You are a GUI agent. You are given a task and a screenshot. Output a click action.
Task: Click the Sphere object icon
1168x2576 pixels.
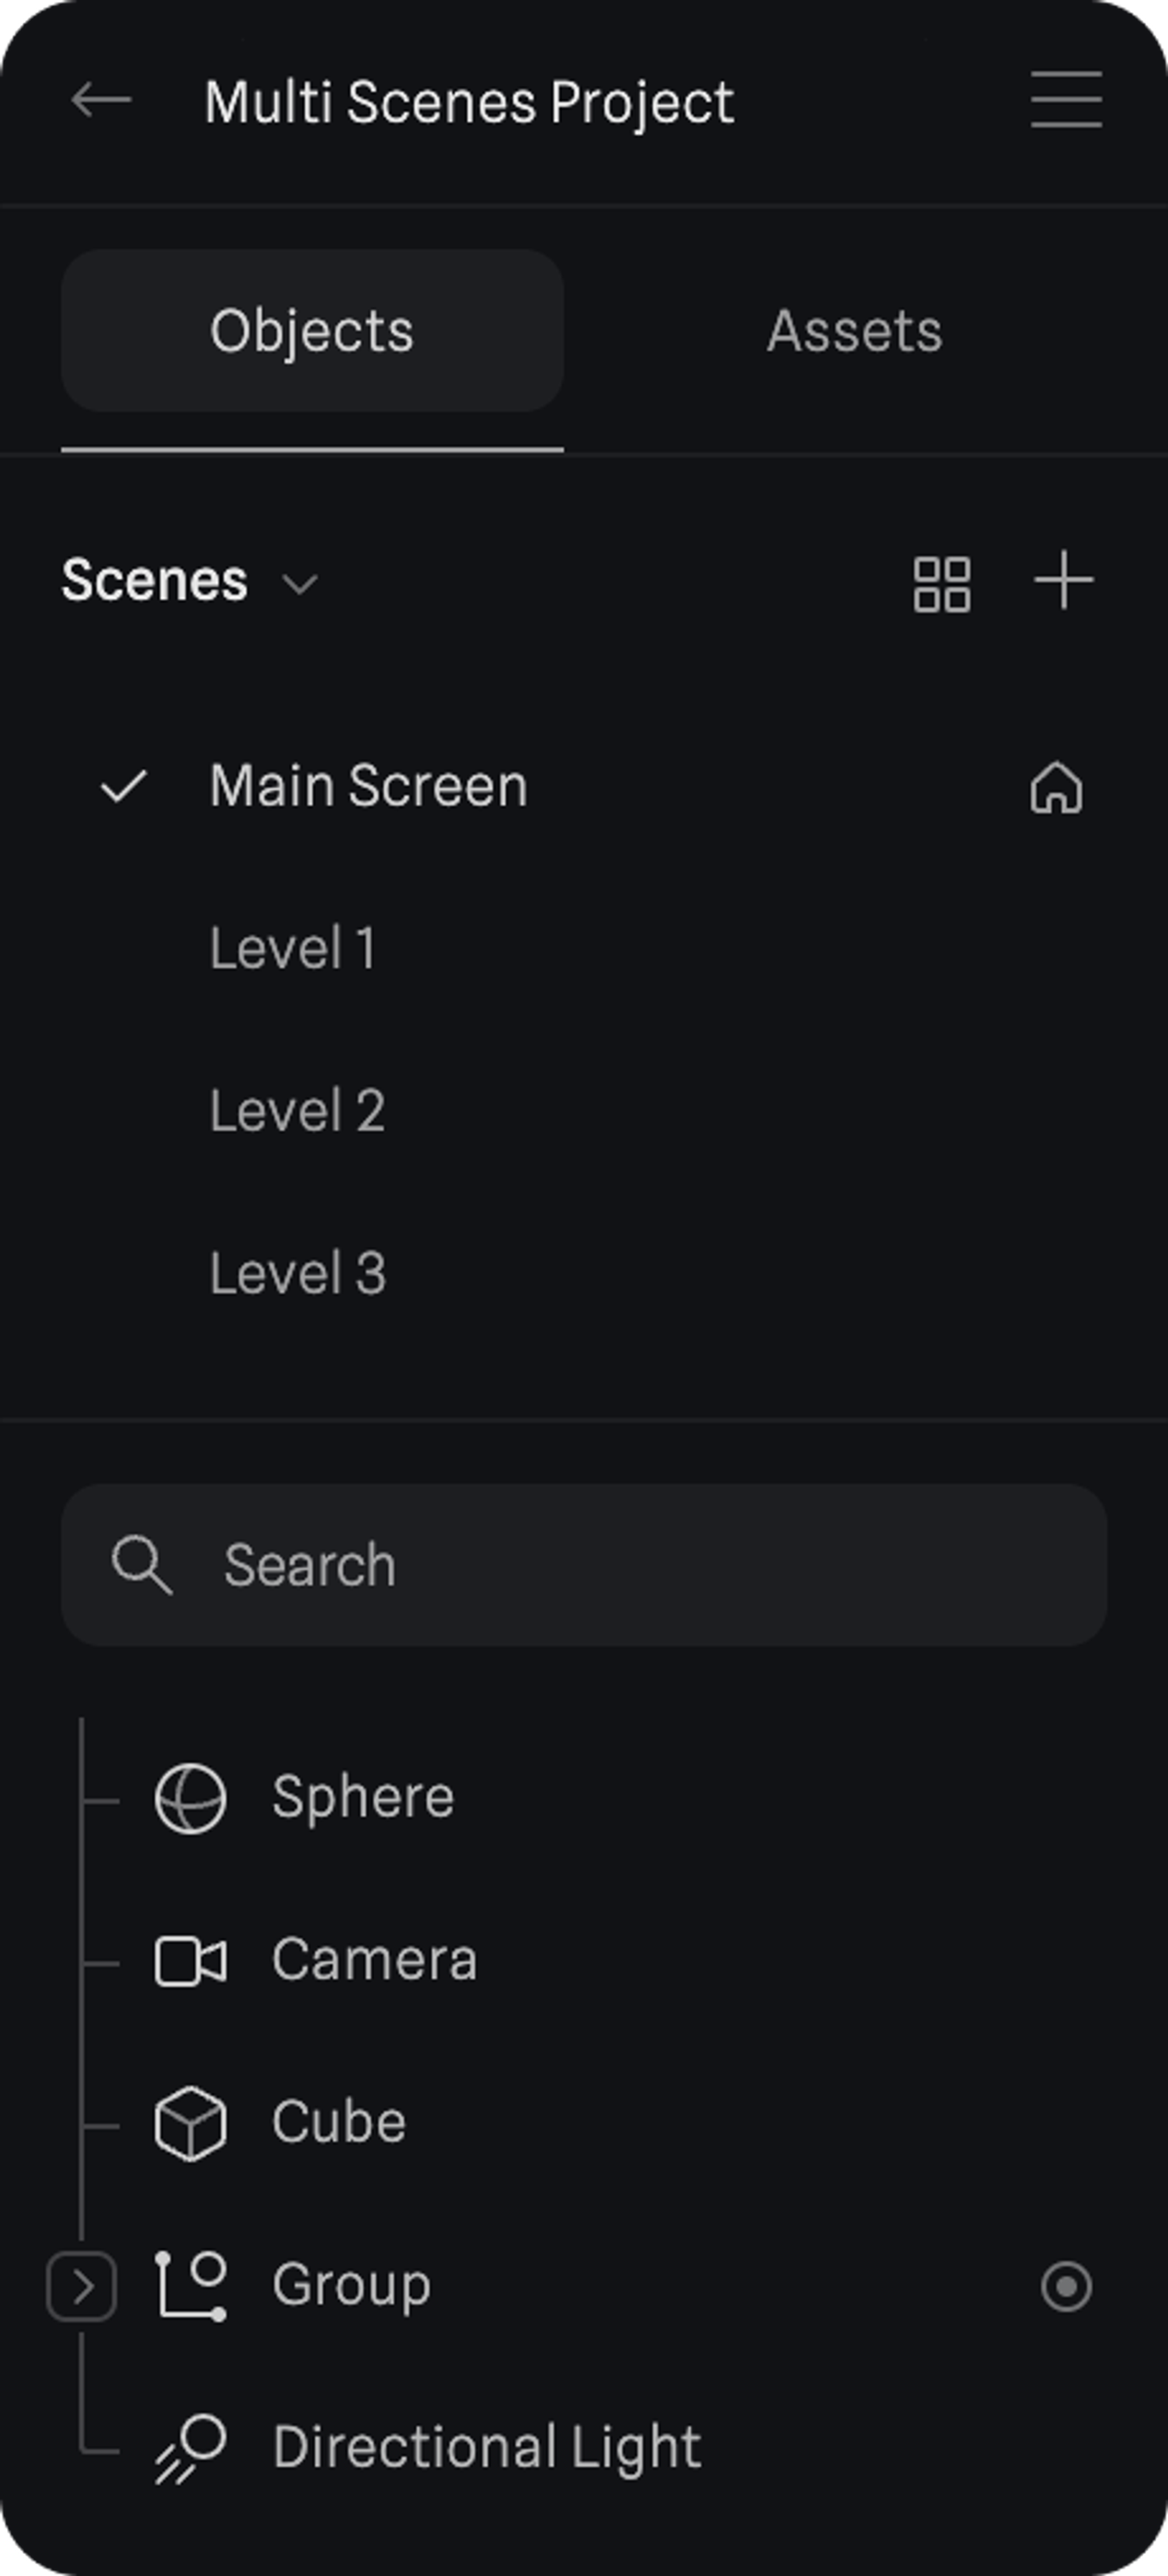[190, 1799]
